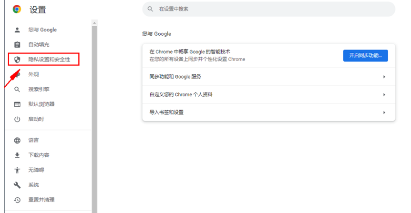Go to 语言 settings

pos(33,141)
